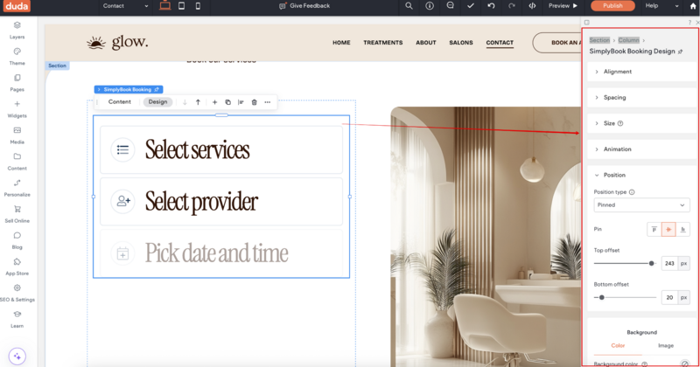Screen dimensions: 700x367
Task: Pin widget to the top
Action: 653,229
